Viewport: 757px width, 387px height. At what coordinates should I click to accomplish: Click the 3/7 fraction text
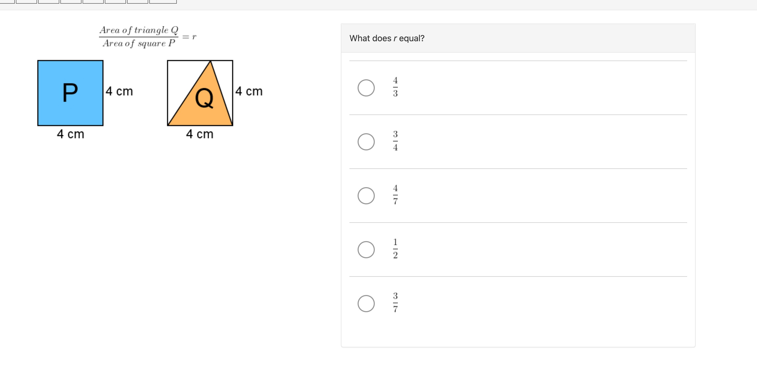tap(395, 302)
